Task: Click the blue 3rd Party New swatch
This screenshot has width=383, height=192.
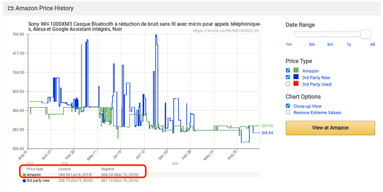Action: click(x=296, y=77)
